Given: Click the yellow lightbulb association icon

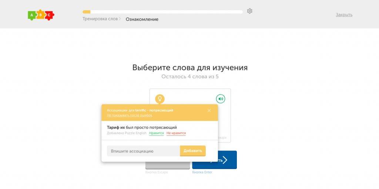Looking at the screenshot, I should click(160, 99).
